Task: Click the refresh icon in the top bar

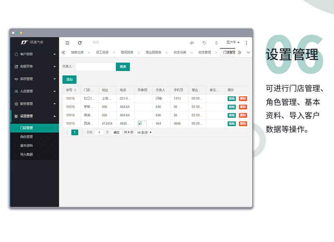Action: click(80, 43)
